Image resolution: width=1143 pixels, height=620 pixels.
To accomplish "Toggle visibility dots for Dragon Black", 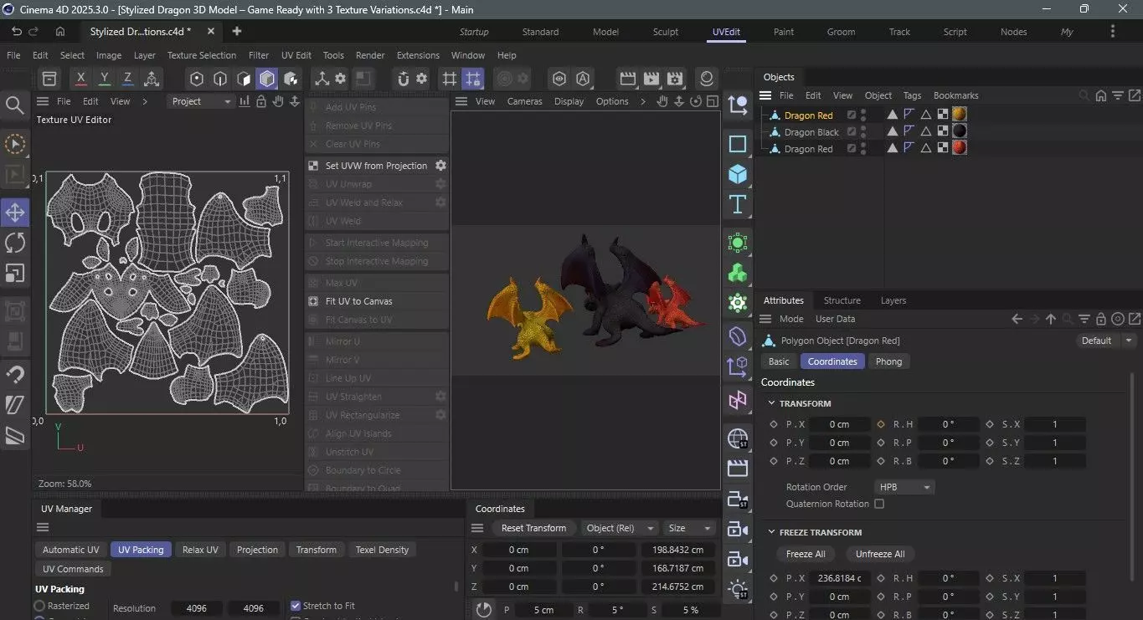I will point(863,132).
